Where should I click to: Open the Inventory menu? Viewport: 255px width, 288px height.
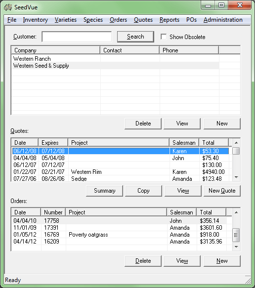36,20
